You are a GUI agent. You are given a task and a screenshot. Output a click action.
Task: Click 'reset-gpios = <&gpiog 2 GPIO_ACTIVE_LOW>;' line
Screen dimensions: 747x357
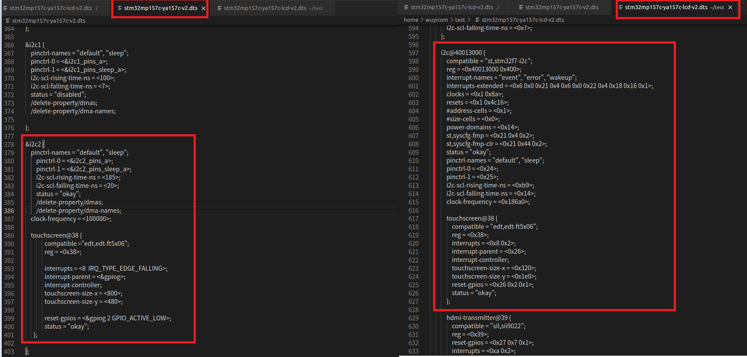(x=108, y=318)
